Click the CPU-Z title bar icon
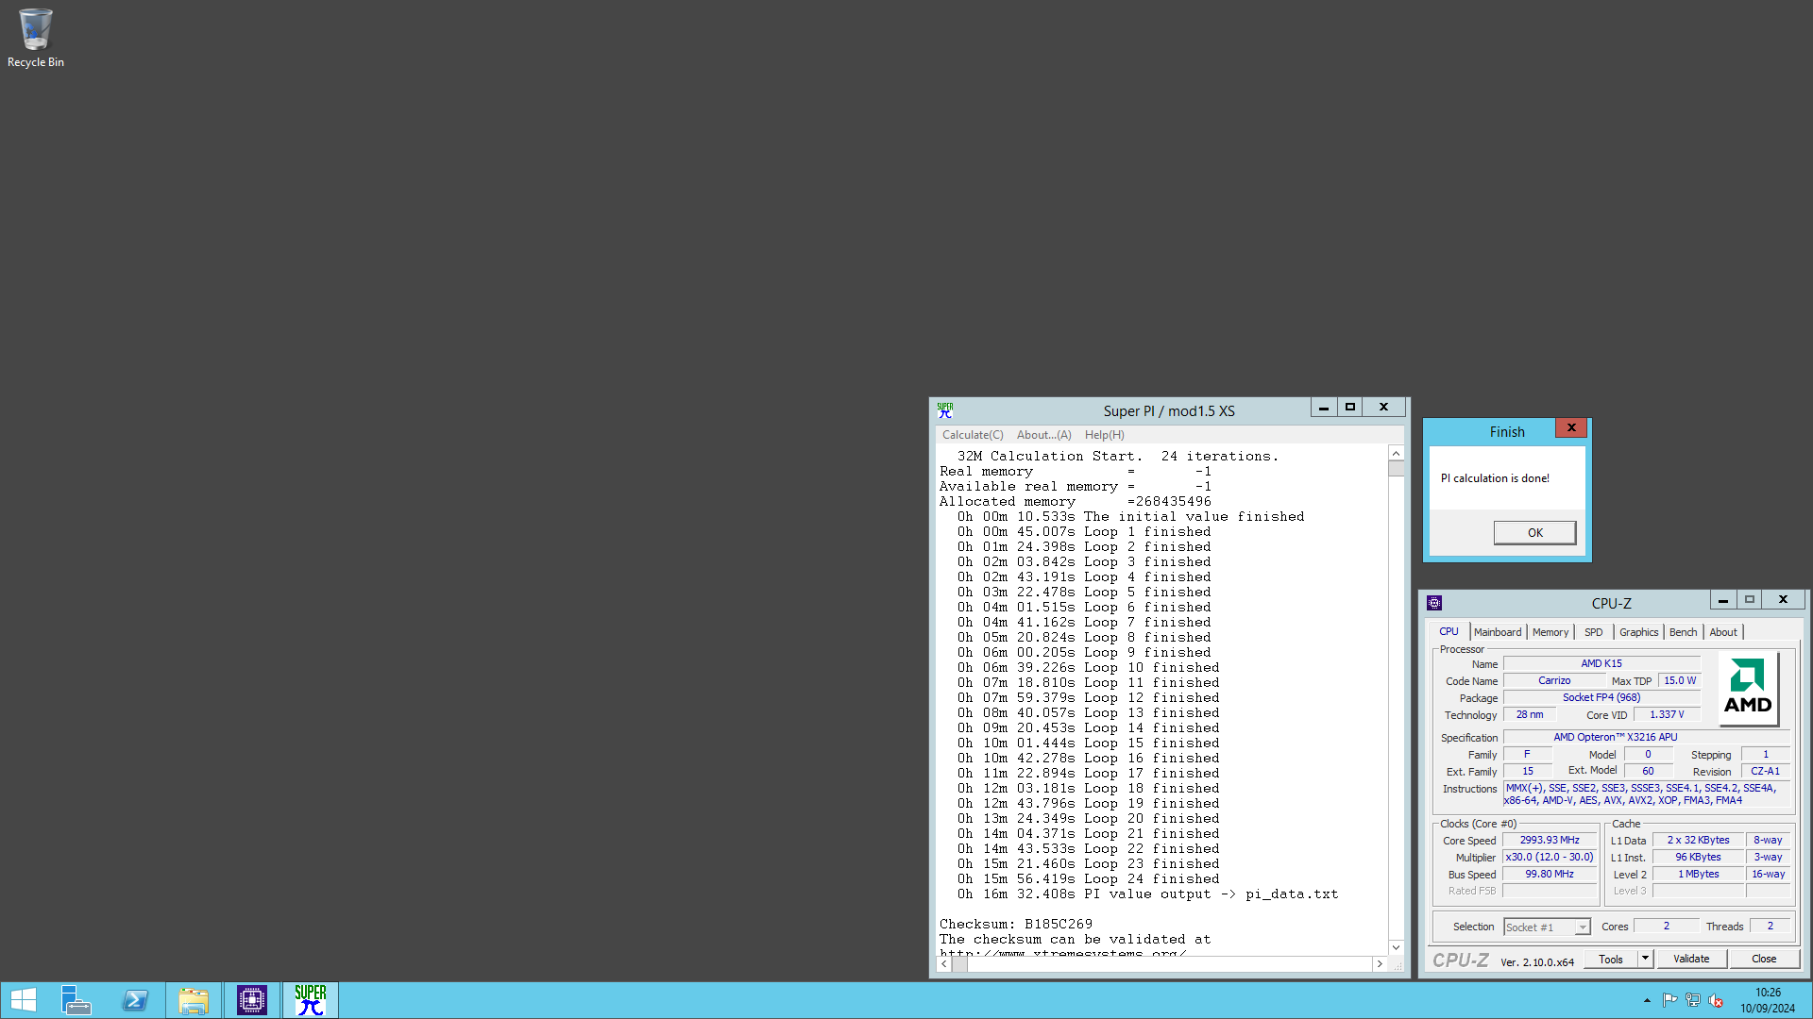This screenshot has width=1813, height=1019. 1434,603
